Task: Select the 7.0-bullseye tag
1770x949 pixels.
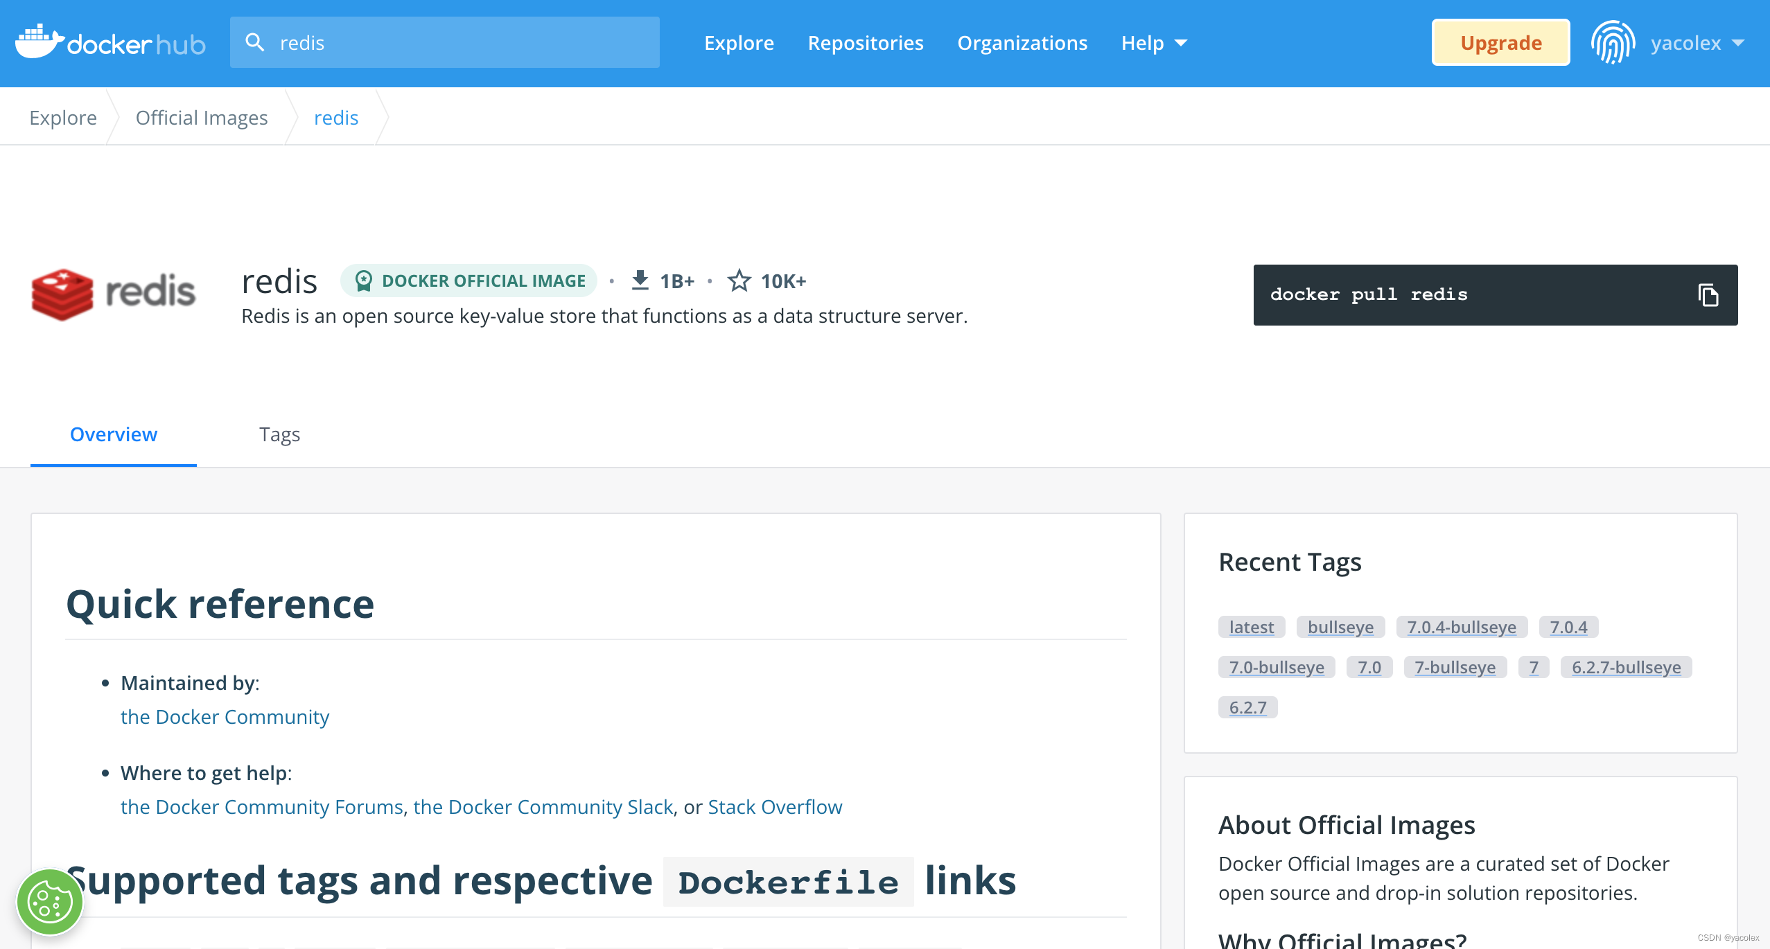Action: click(x=1277, y=667)
